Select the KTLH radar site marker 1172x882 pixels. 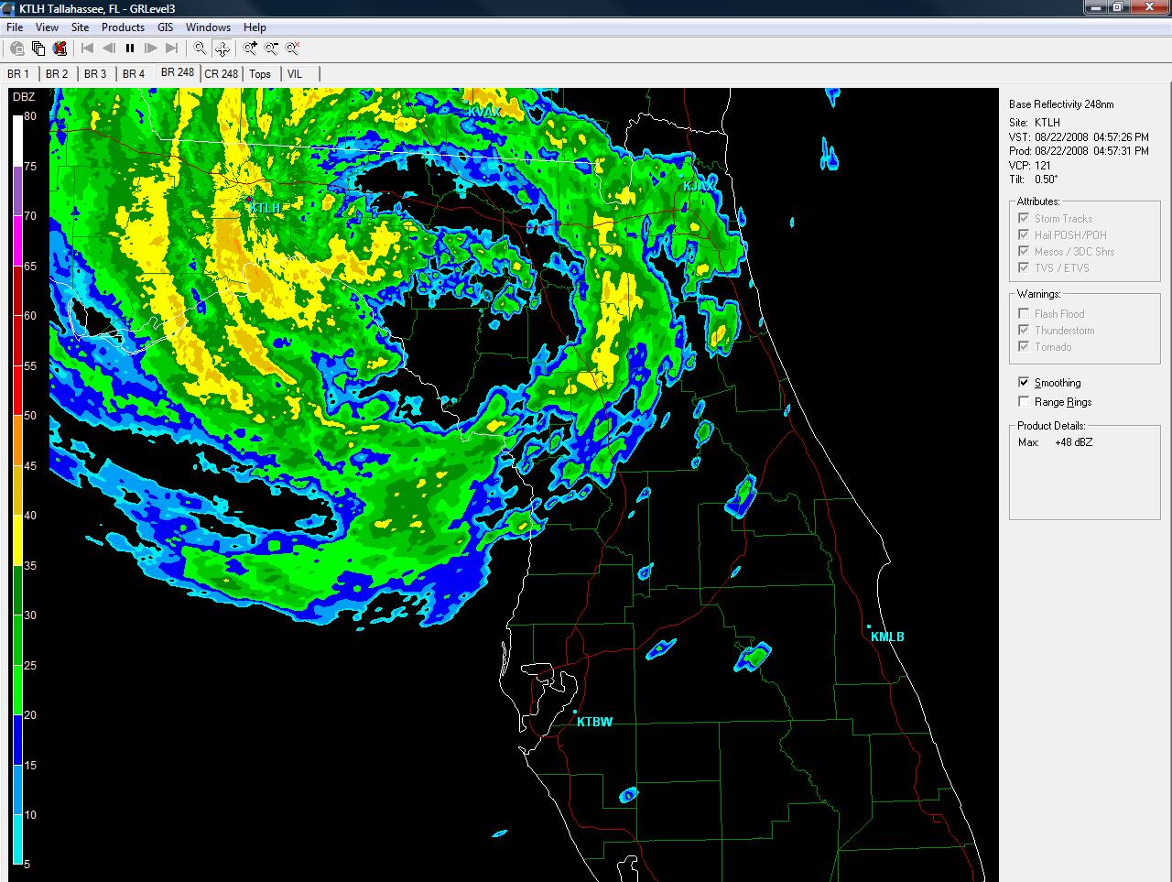(x=248, y=198)
